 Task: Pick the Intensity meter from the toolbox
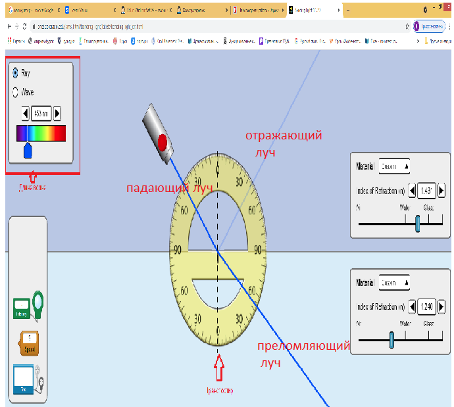[x=28, y=306]
